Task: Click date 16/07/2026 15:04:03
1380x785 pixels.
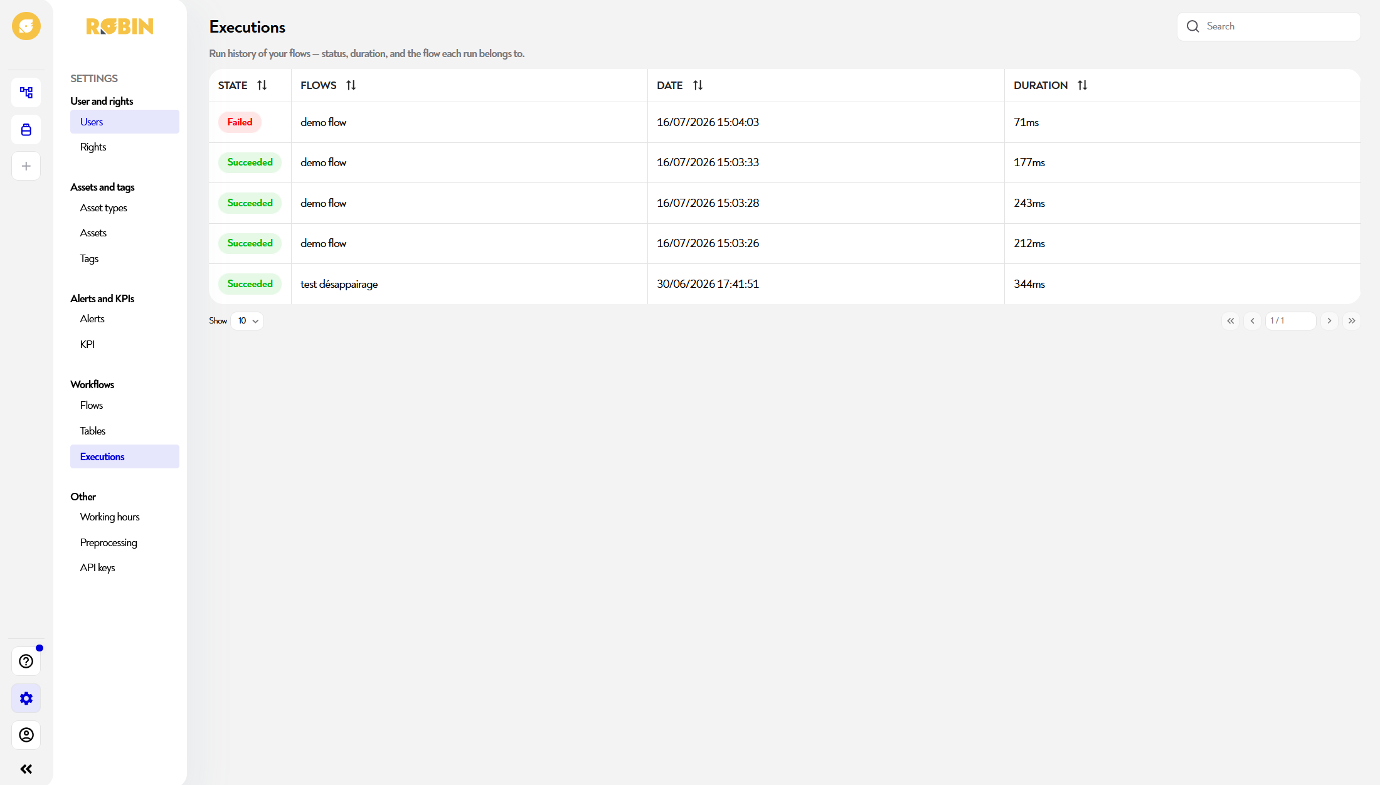Action: click(708, 122)
